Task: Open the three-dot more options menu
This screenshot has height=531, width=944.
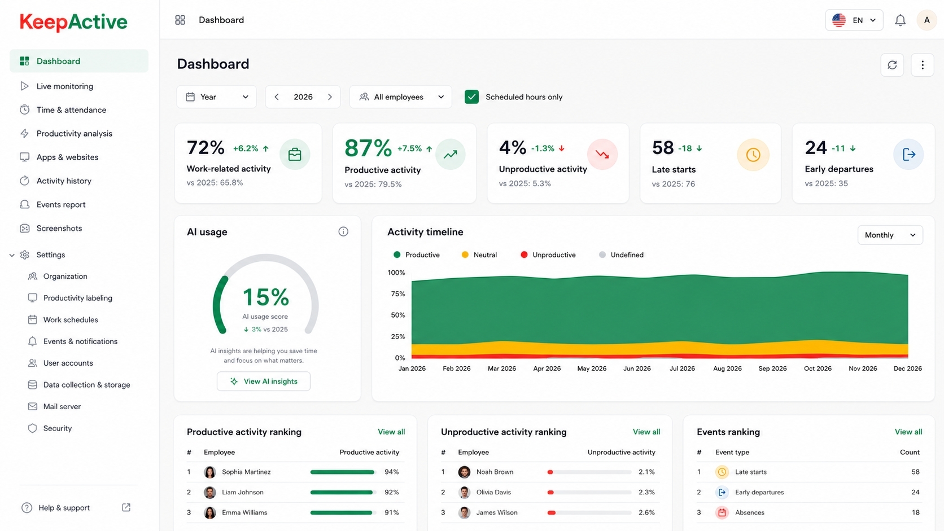Action: [923, 65]
